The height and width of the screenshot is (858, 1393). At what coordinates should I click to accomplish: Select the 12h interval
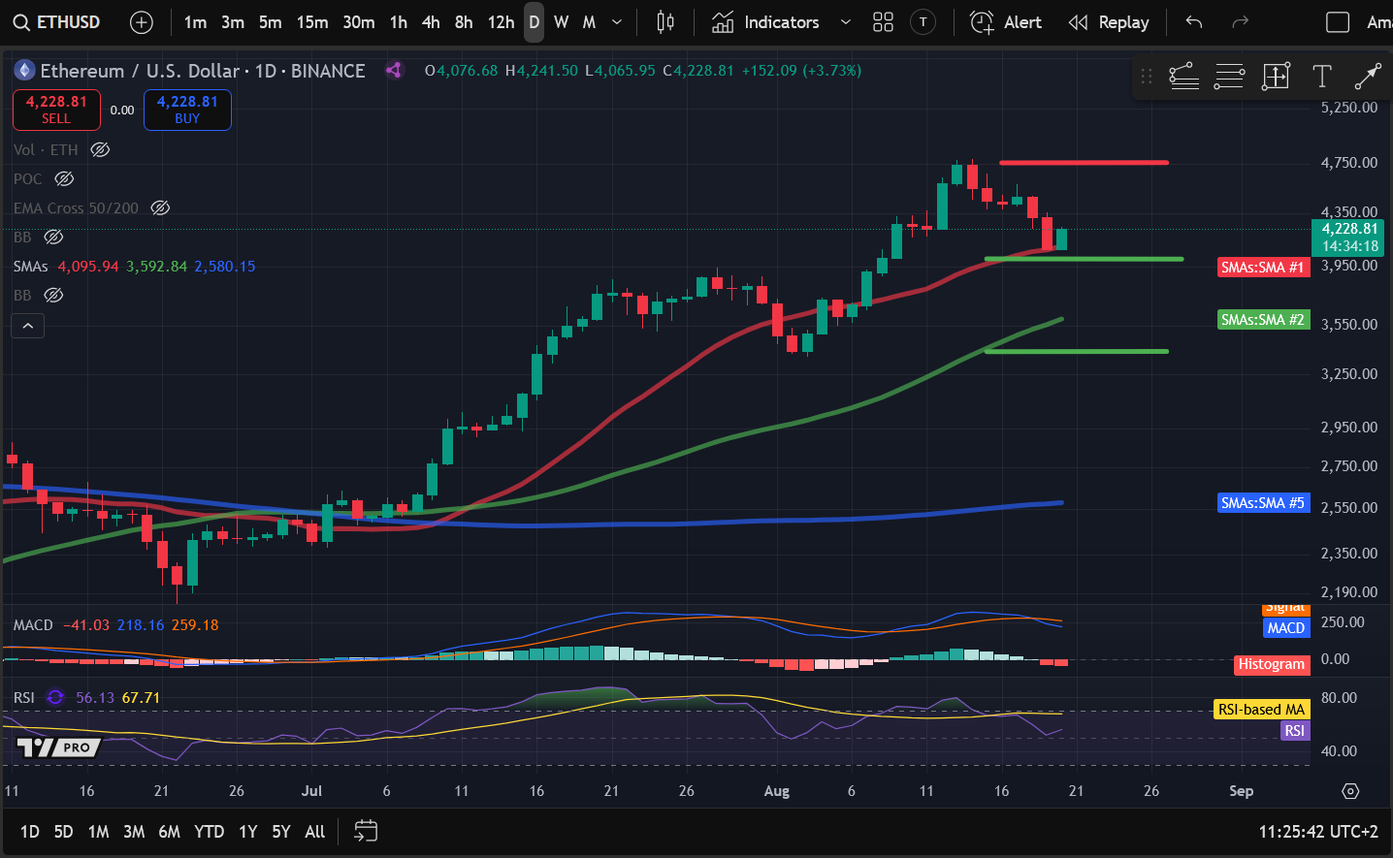click(501, 22)
